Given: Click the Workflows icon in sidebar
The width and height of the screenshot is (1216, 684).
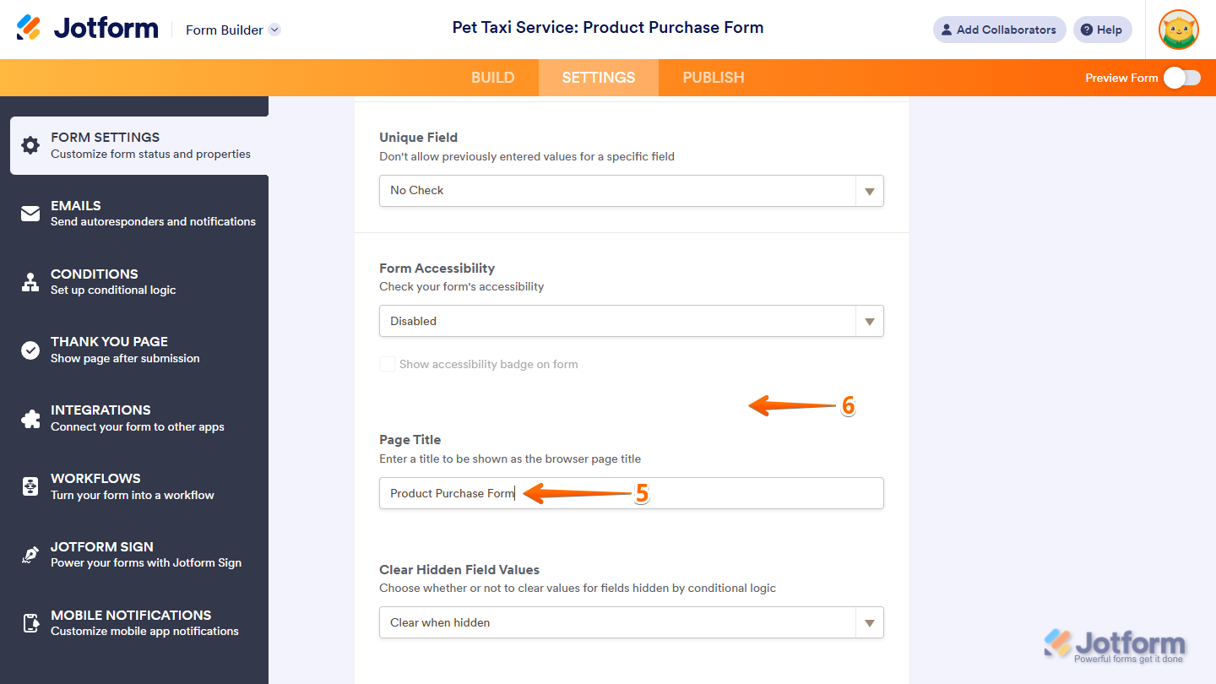Looking at the screenshot, I should [30, 486].
